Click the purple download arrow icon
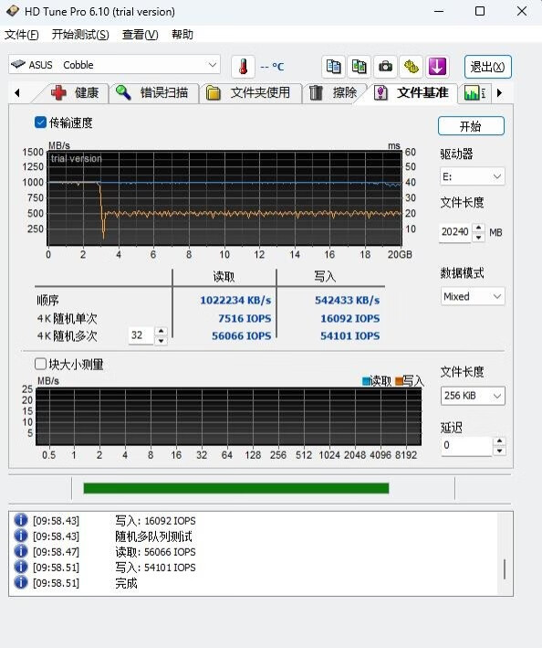This screenshot has height=648, width=542. [x=437, y=67]
